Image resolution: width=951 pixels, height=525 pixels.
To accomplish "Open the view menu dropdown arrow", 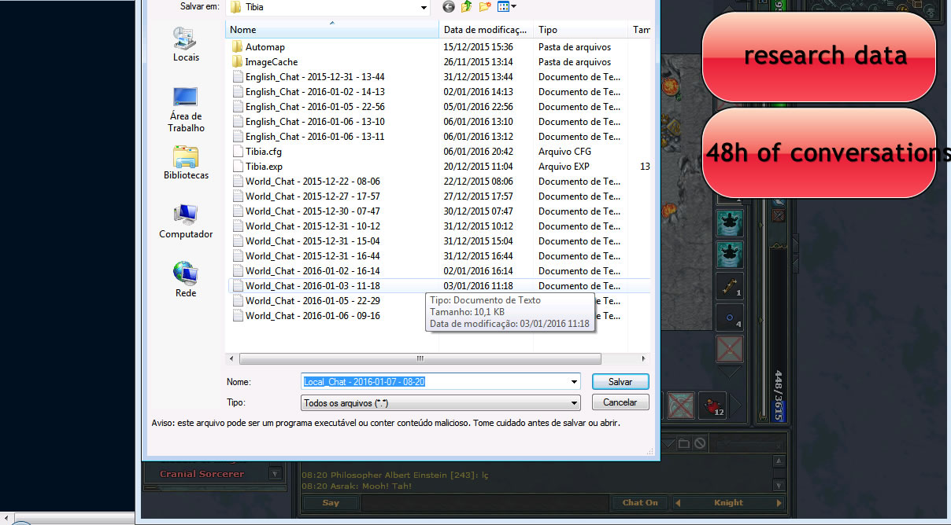I will click(514, 7).
